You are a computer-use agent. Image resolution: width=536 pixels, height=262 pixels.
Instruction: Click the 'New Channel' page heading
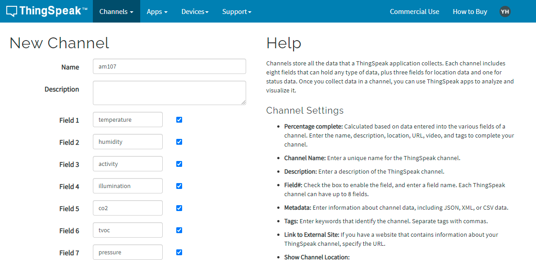click(x=60, y=43)
